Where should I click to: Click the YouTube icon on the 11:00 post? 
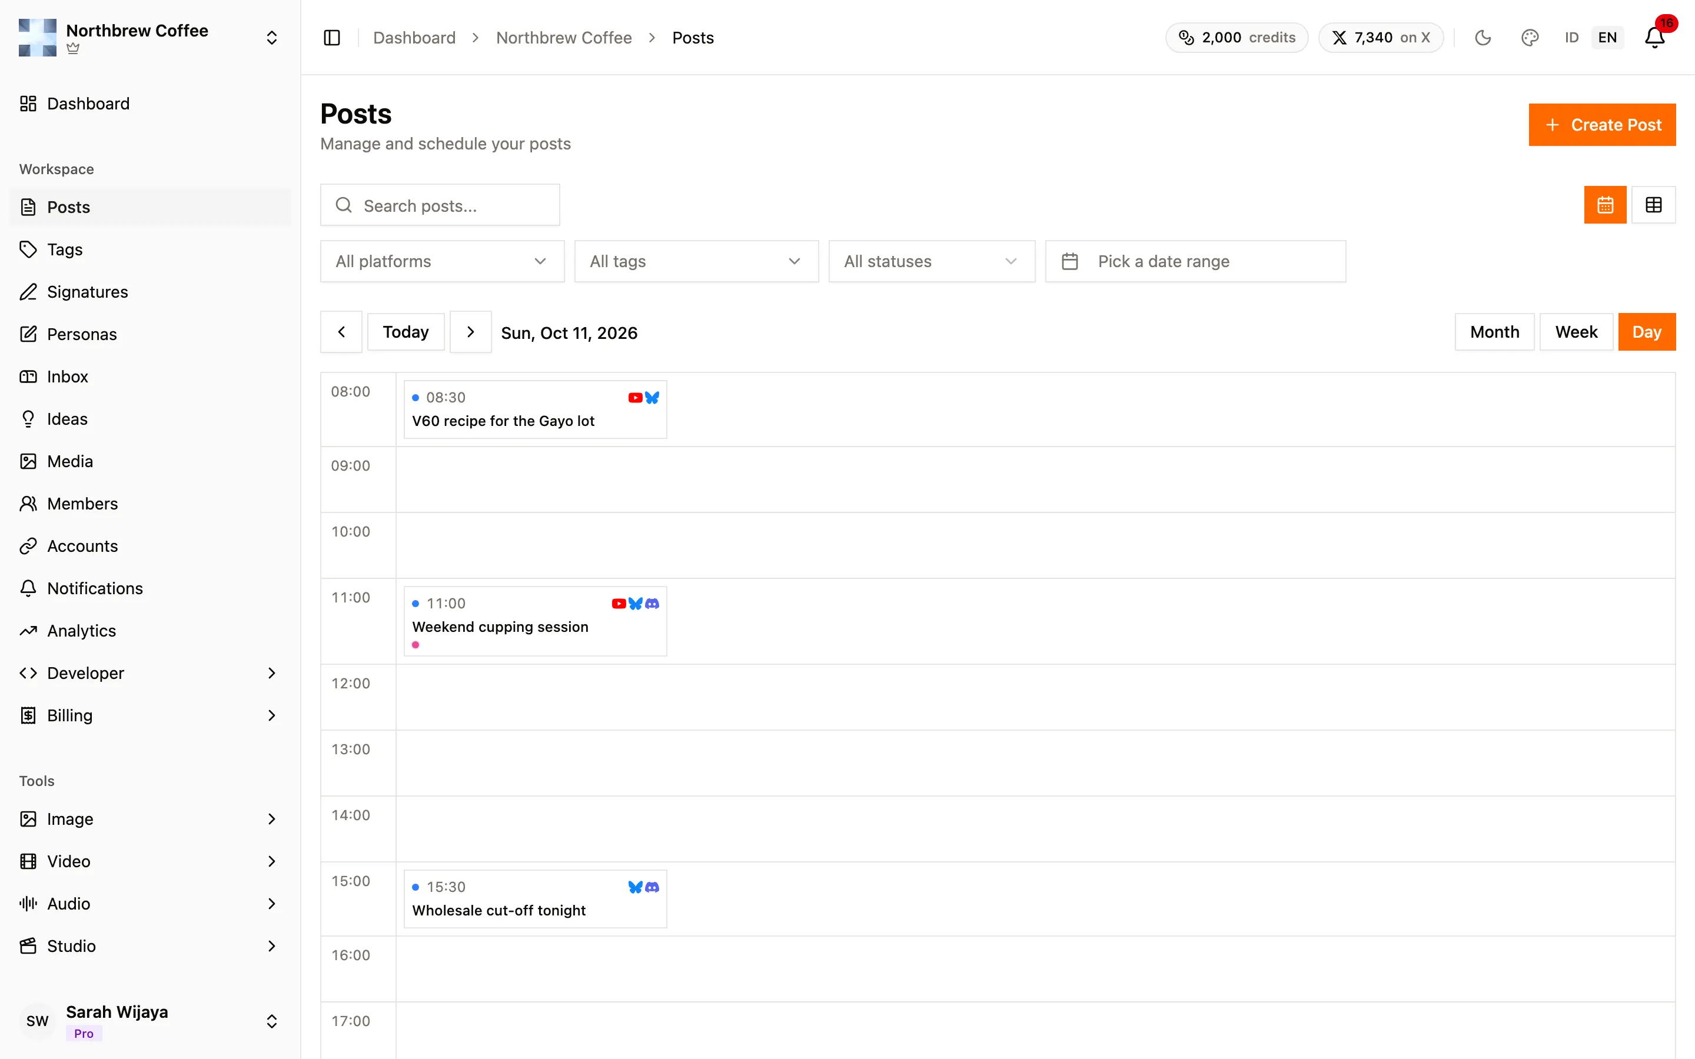coord(619,604)
